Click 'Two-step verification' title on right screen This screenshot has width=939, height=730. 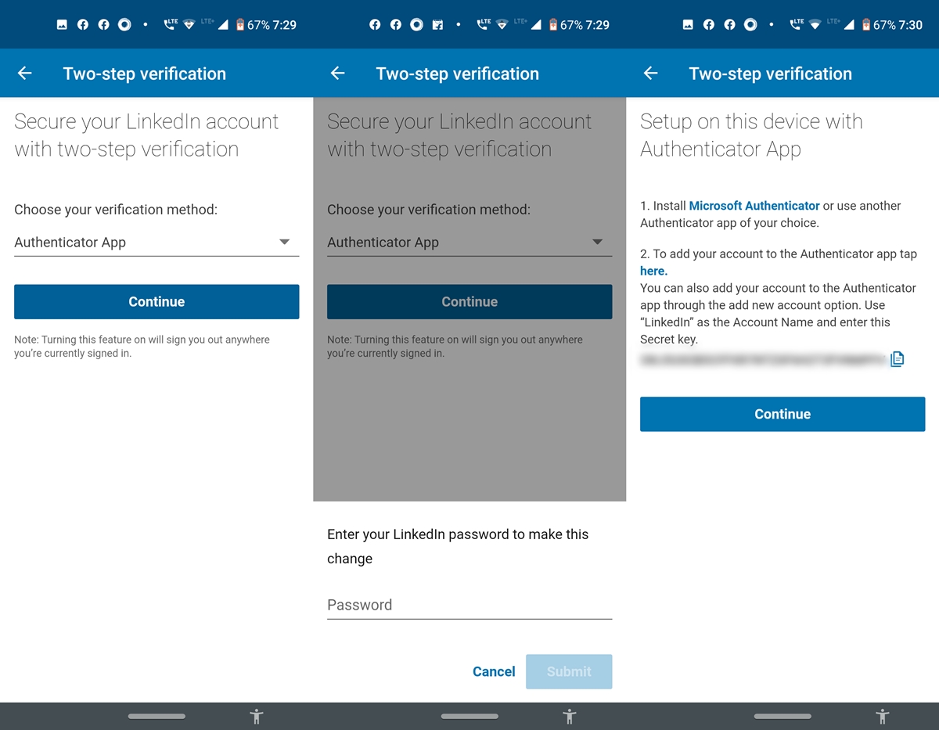[771, 74]
